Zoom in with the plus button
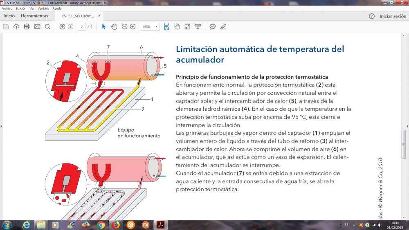Viewport: 409px width, 230px height. click(133, 27)
